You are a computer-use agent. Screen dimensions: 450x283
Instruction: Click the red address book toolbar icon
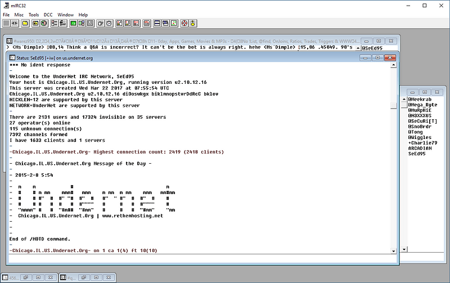click(x=147, y=23)
